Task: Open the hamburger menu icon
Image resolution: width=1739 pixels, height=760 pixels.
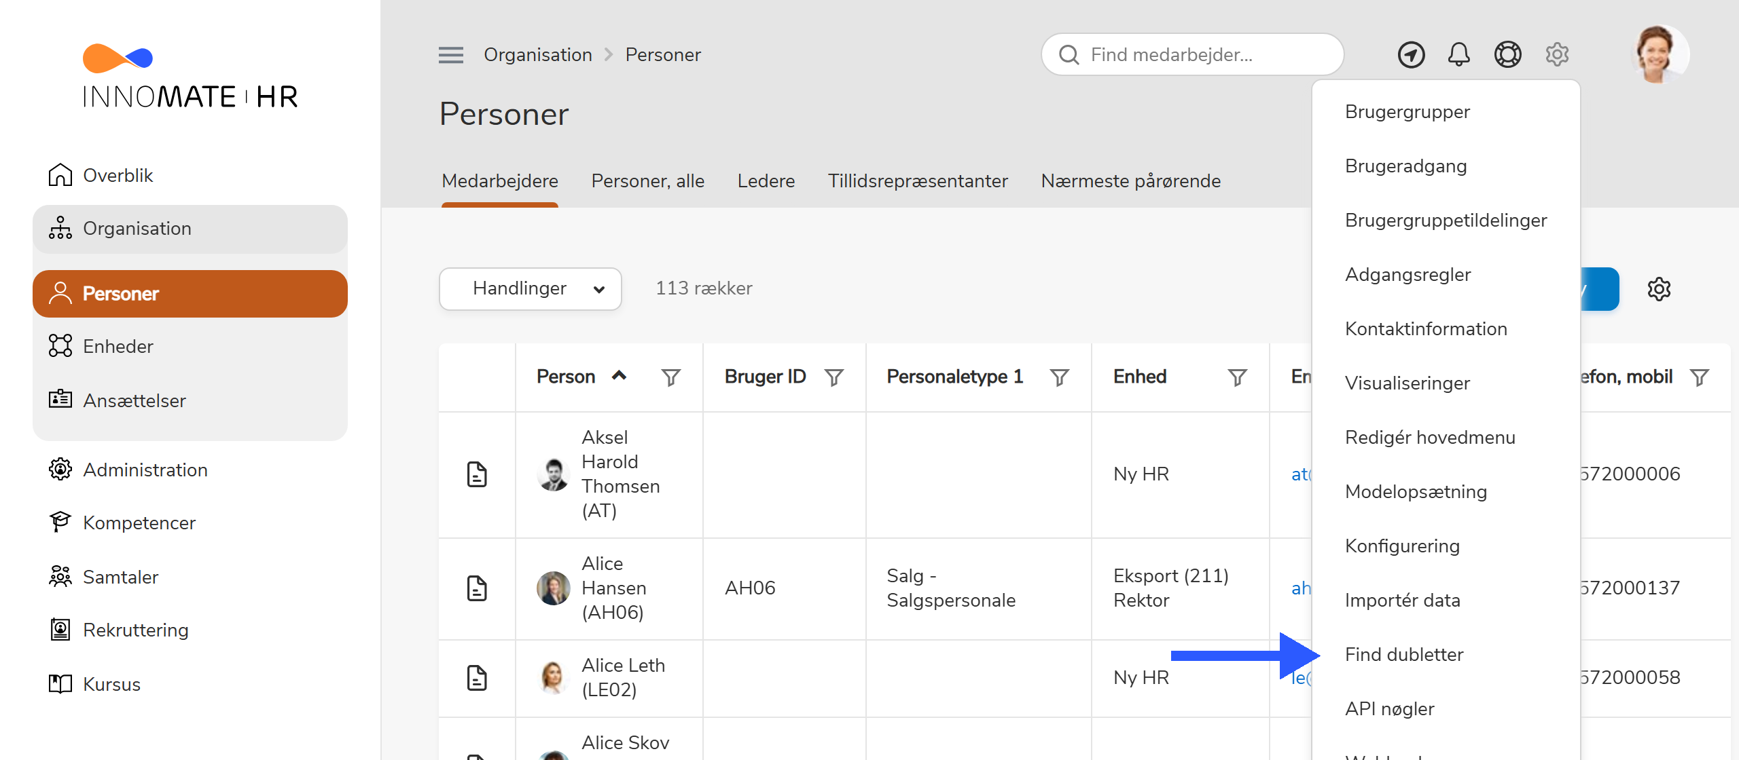Action: tap(450, 55)
